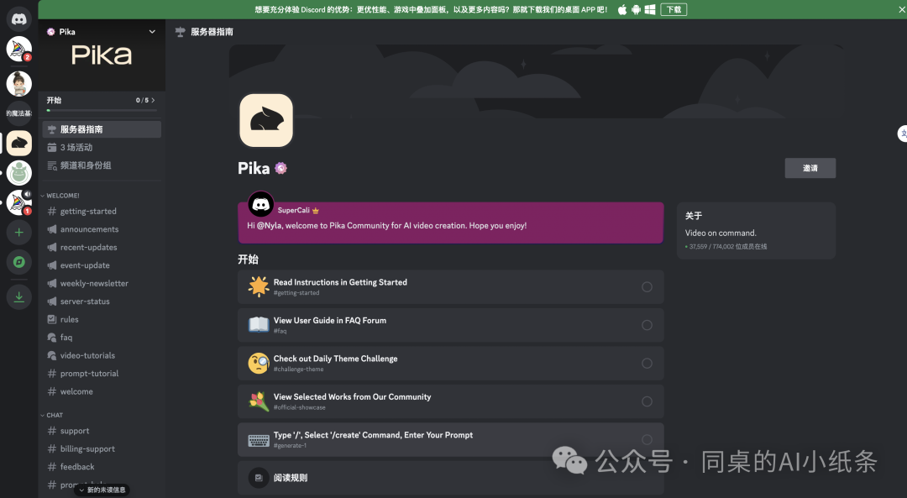This screenshot has width=907, height=498.
Task: Mark View User Guide in FAQ Forum complete
Action: [x=647, y=325]
